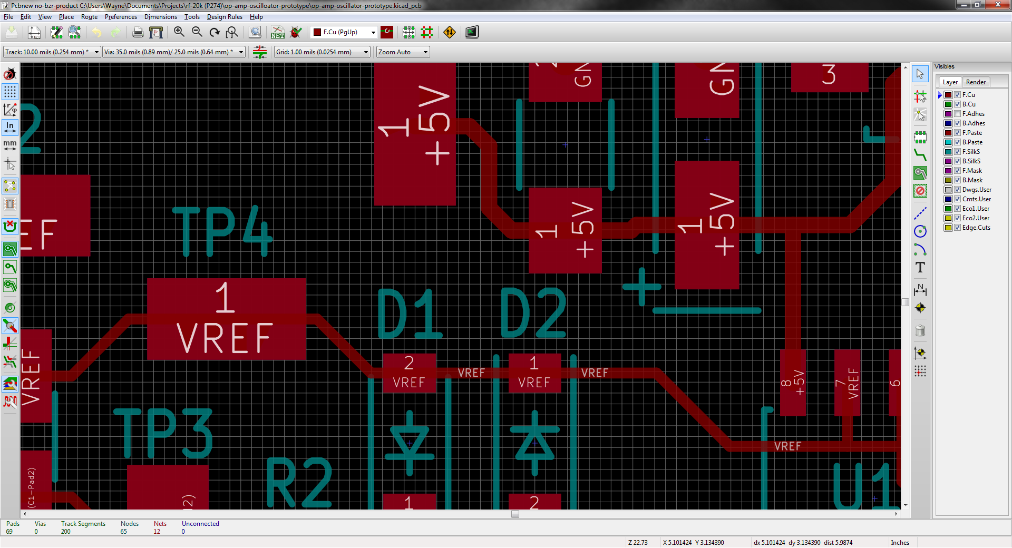Open the netlist import tool

278,33
